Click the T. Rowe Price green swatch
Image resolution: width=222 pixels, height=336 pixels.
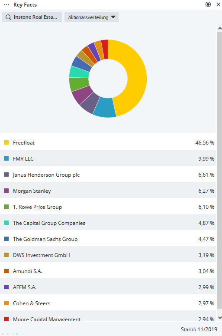point(6,207)
